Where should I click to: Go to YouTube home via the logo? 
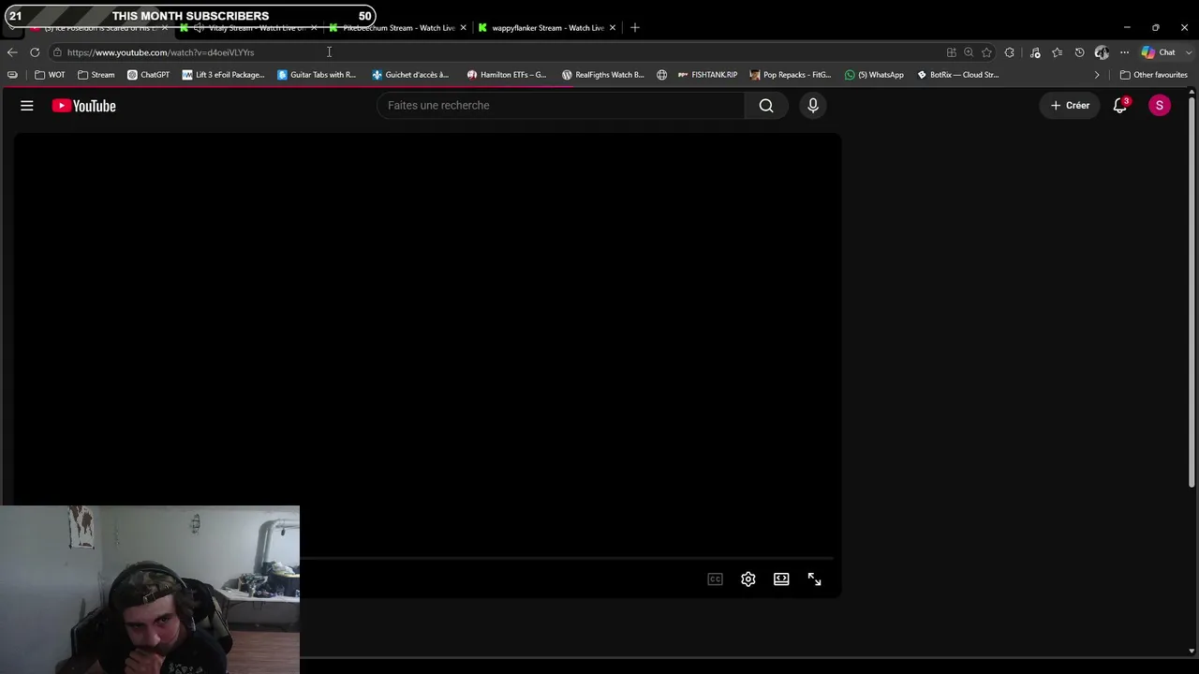[84, 106]
